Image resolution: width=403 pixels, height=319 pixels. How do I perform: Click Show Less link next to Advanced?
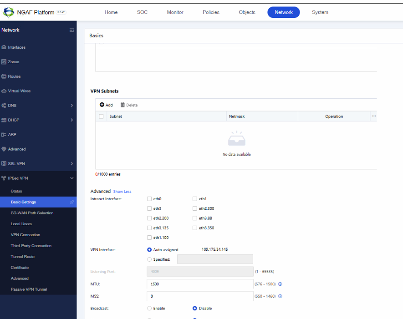[x=122, y=192]
